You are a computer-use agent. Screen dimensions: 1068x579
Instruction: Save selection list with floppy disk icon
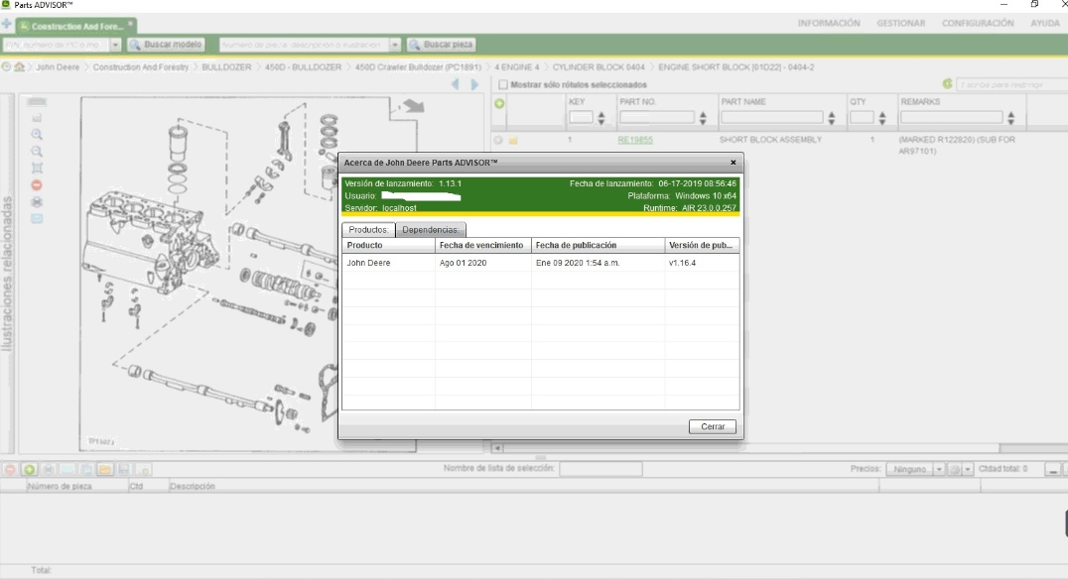click(x=123, y=469)
